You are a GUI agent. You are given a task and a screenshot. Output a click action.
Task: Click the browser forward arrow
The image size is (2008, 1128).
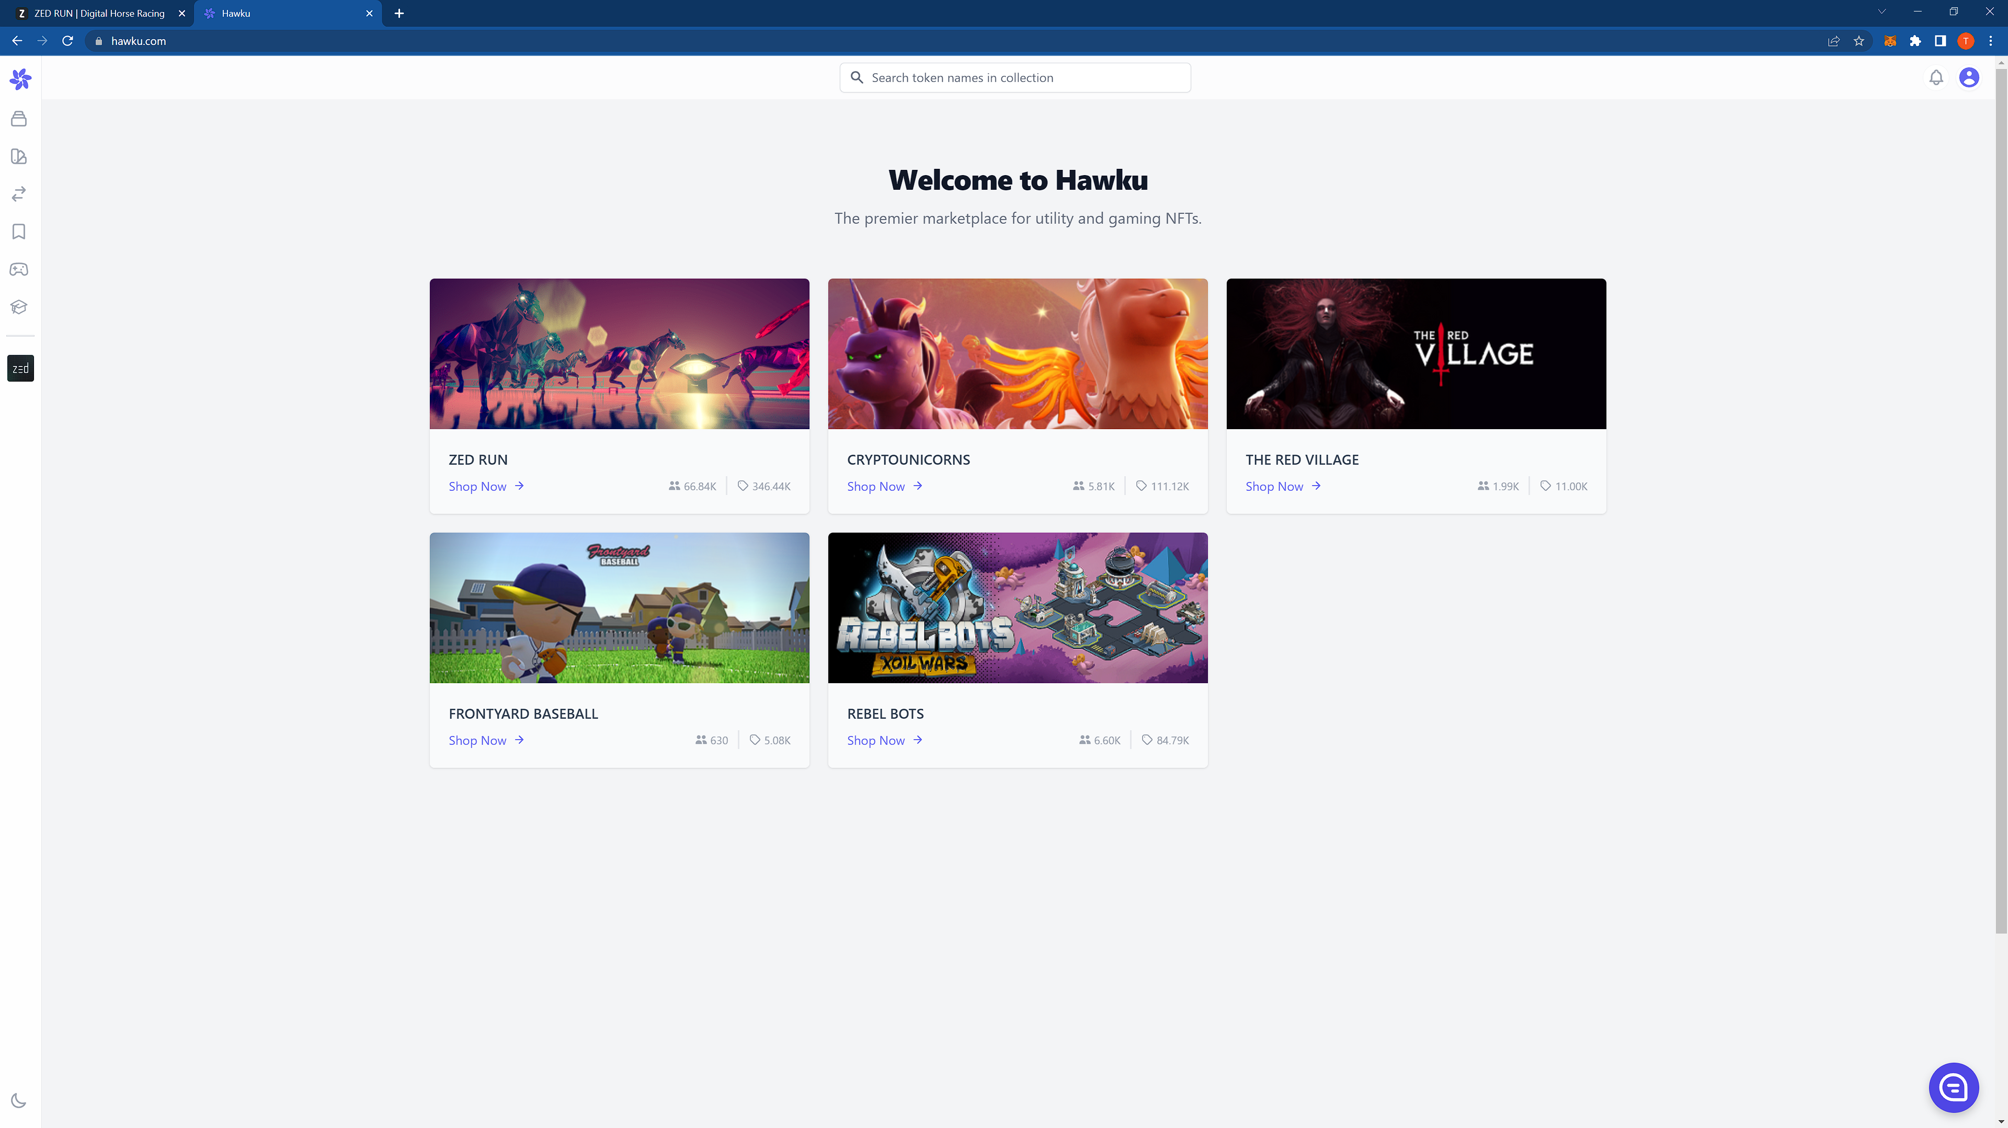point(42,41)
